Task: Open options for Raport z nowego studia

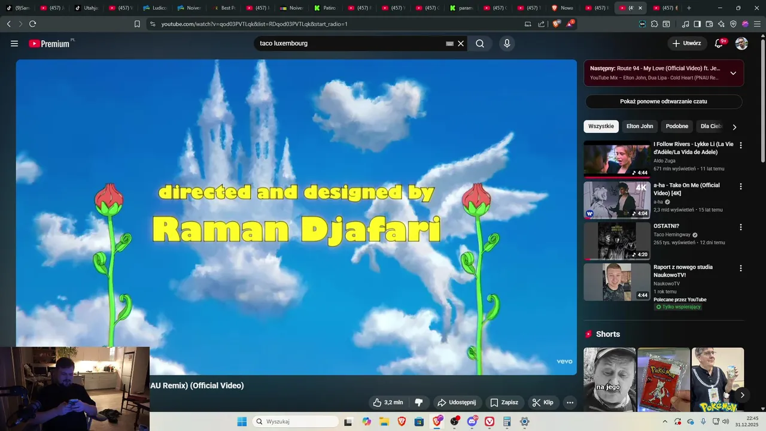Action: pyautogui.click(x=741, y=268)
